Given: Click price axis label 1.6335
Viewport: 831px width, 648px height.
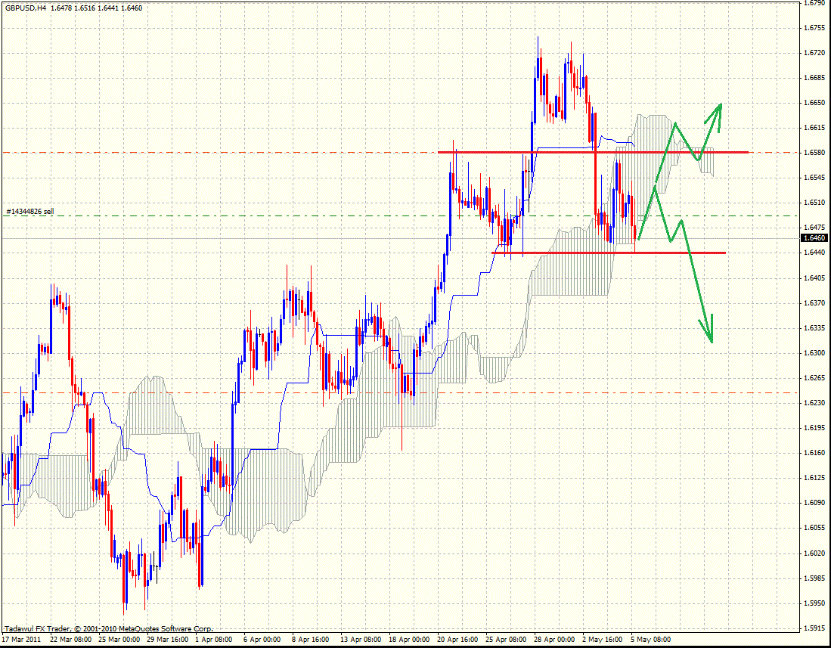Looking at the screenshot, I should tap(814, 328).
